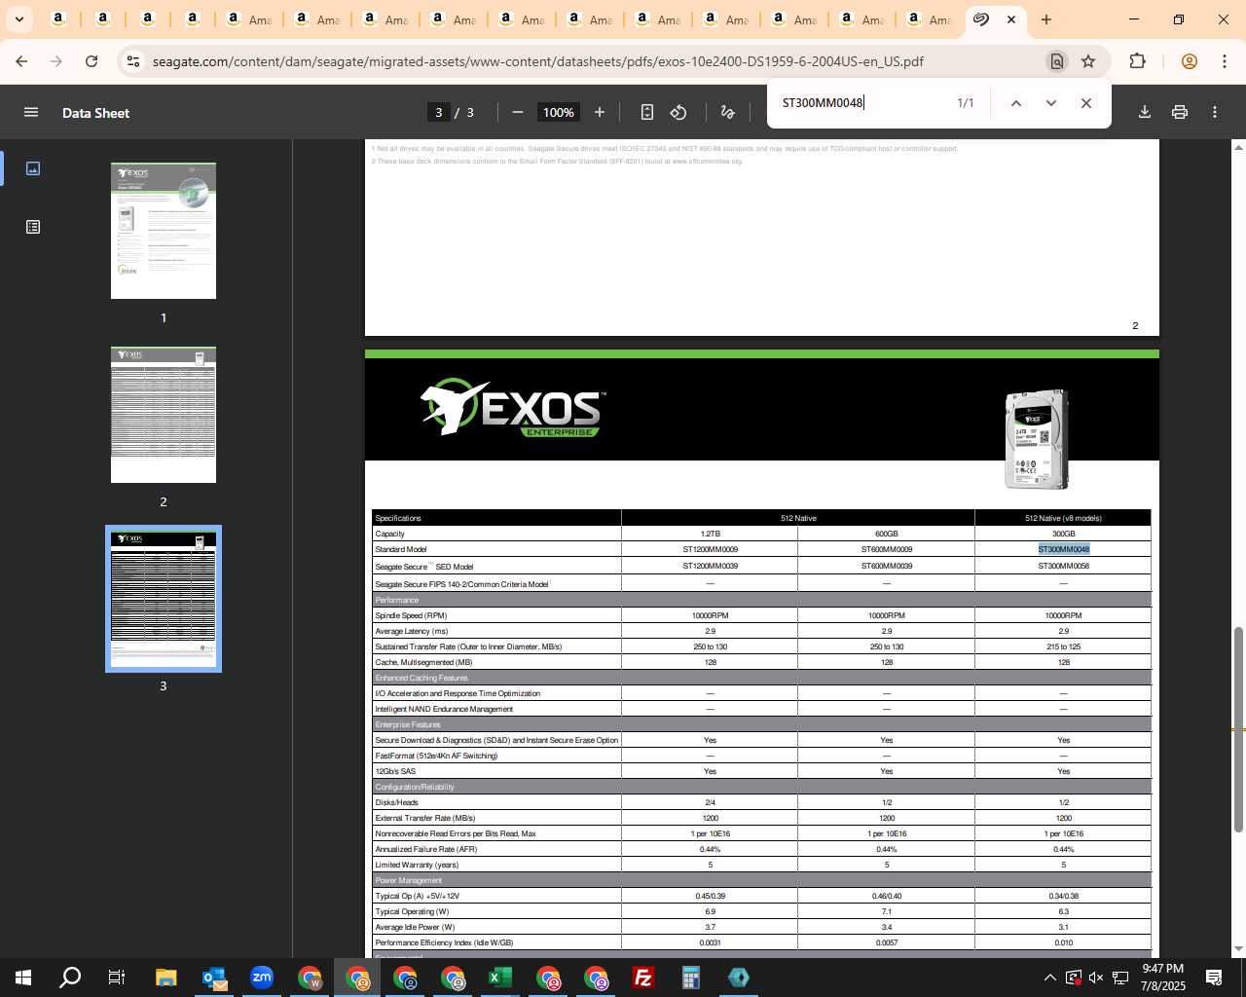This screenshot has height=997, width=1246.
Task: Click the Exos Enterprise logo
Action: (513, 407)
